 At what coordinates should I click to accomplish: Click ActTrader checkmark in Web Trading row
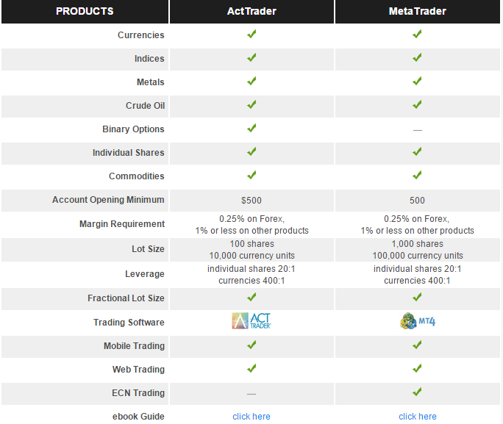coord(251,368)
